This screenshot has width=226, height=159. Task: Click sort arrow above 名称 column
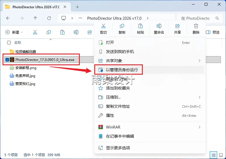click(x=51, y=39)
